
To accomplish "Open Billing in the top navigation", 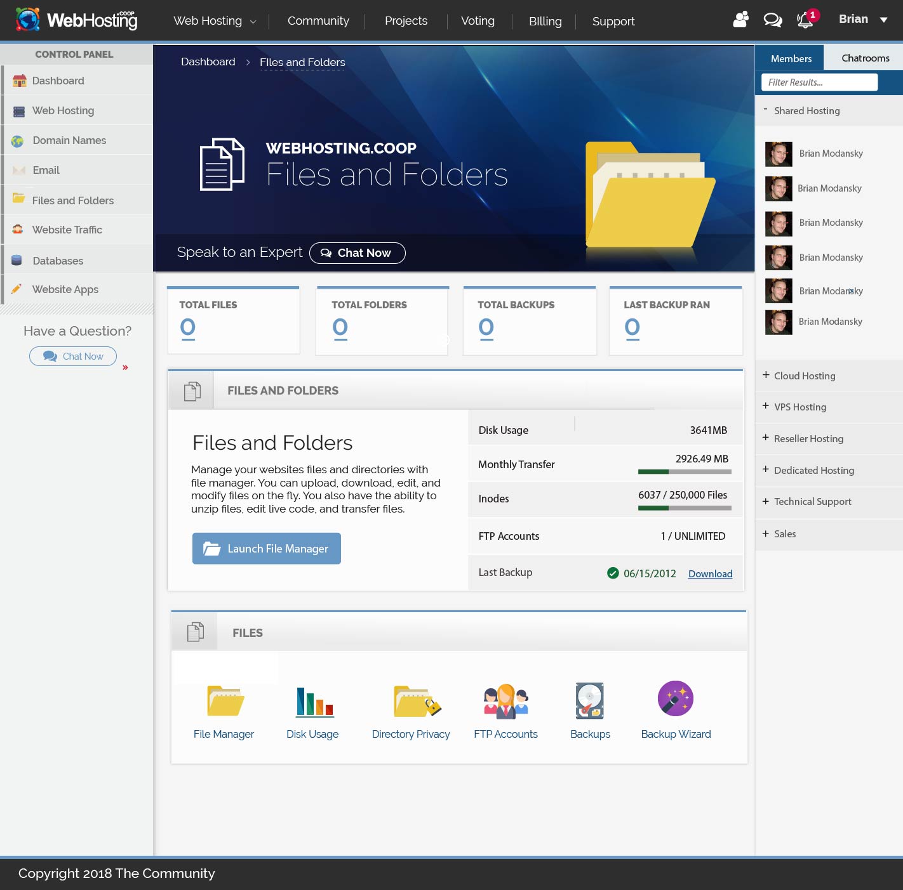I will (545, 21).
